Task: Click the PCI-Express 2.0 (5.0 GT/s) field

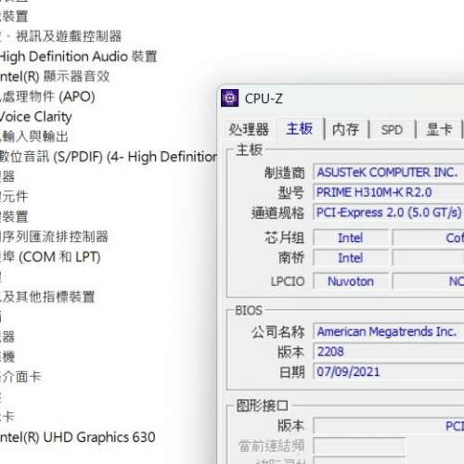Action: [x=389, y=213]
